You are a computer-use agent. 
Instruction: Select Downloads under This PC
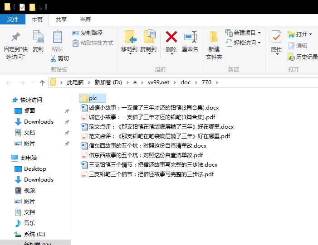click(34, 180)
